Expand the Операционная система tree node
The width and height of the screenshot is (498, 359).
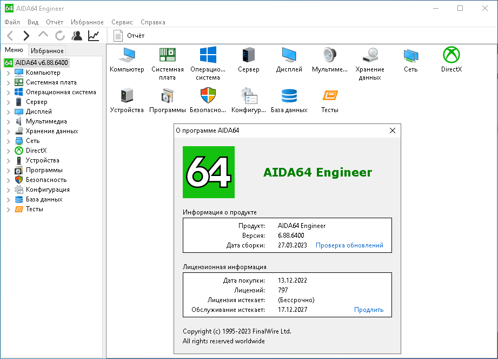[x=9, y=92]
